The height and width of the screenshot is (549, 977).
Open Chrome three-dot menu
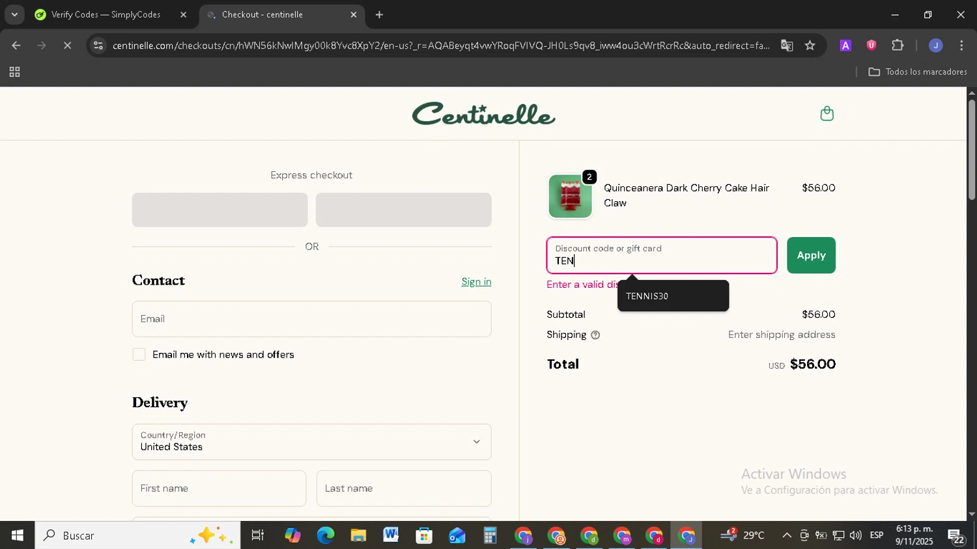point(961,46)
